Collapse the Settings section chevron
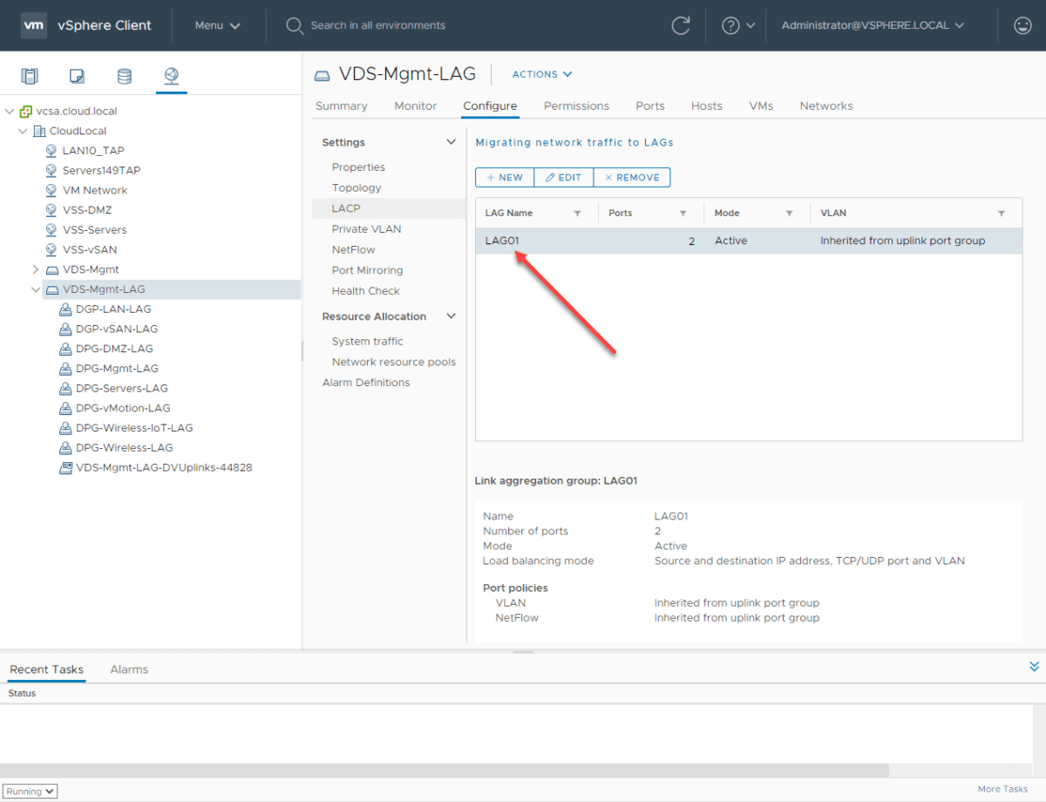The image size is (1046, 802). click(x=451, y=141)
